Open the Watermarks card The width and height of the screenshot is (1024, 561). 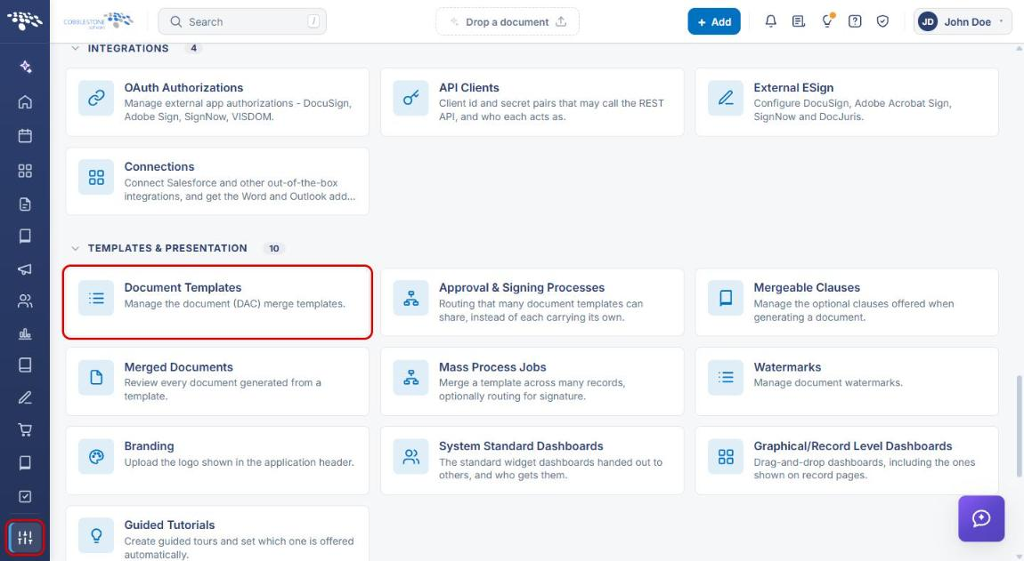pyautogui.click(x=847, y=381)
